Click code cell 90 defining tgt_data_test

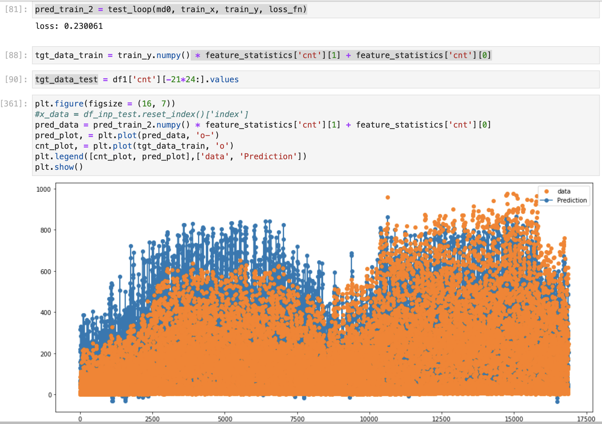click(x=316, y=79)
